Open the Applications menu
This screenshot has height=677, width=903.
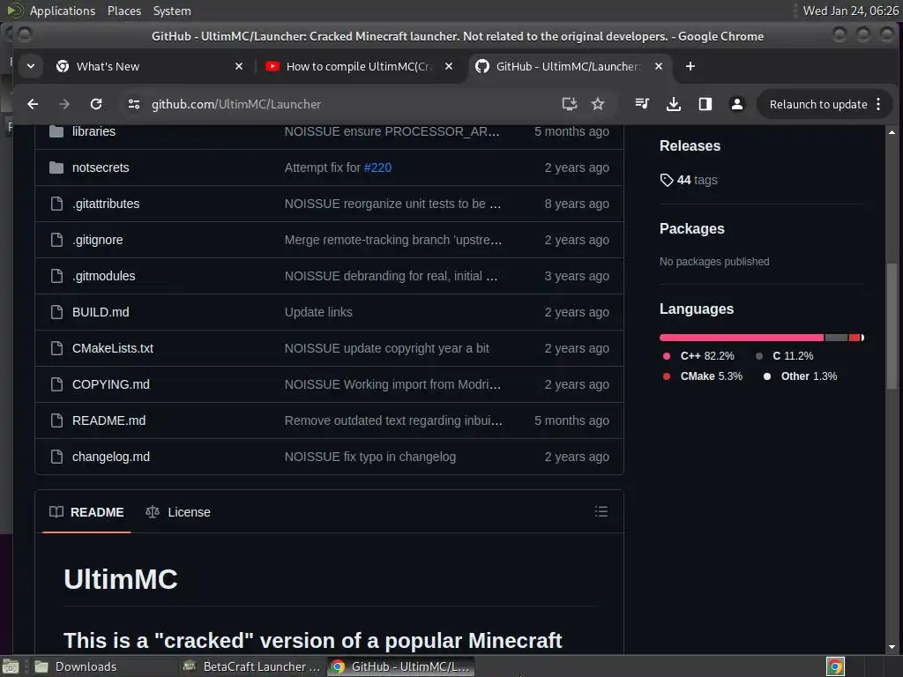pyautogui.click(x=63, y=11)
